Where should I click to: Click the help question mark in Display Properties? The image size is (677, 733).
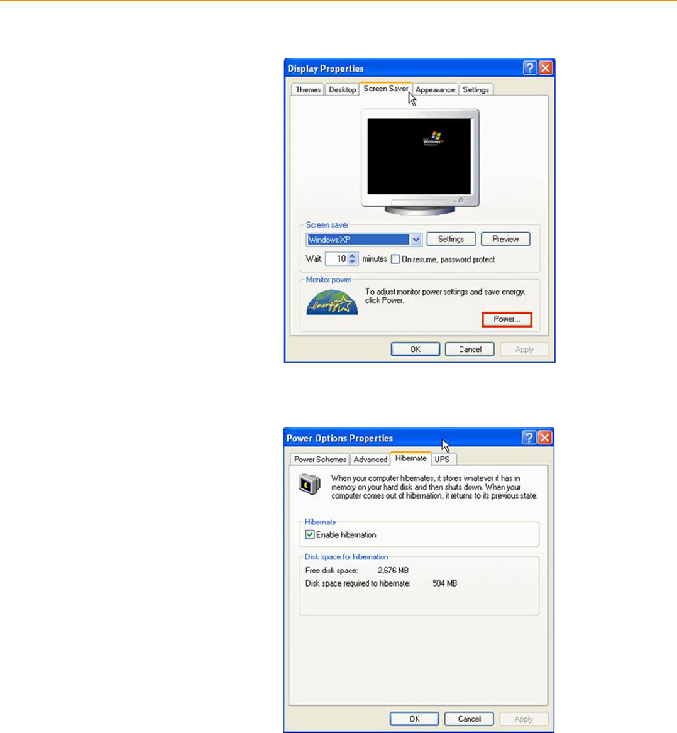pos(530,69)
